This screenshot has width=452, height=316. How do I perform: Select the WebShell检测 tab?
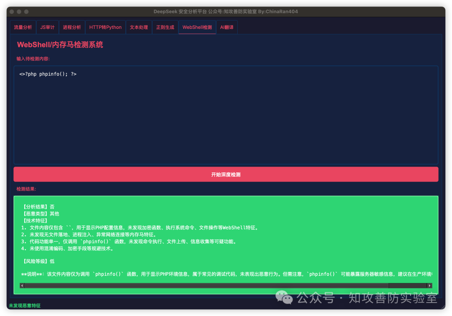[197, 27]
